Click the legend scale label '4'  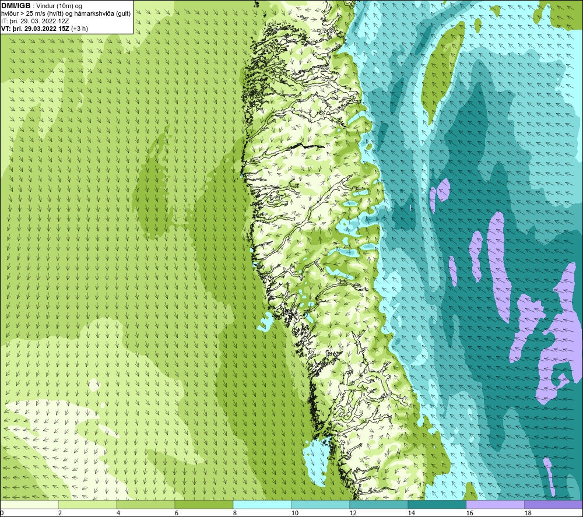click(x=118, y=513)
